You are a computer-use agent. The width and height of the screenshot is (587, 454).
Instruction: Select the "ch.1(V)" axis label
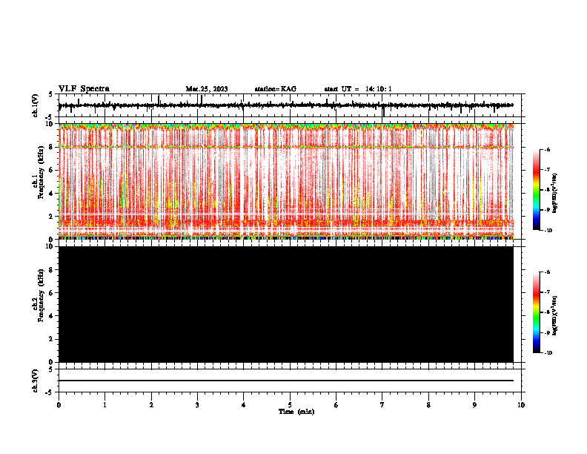[x=36, y=105]
